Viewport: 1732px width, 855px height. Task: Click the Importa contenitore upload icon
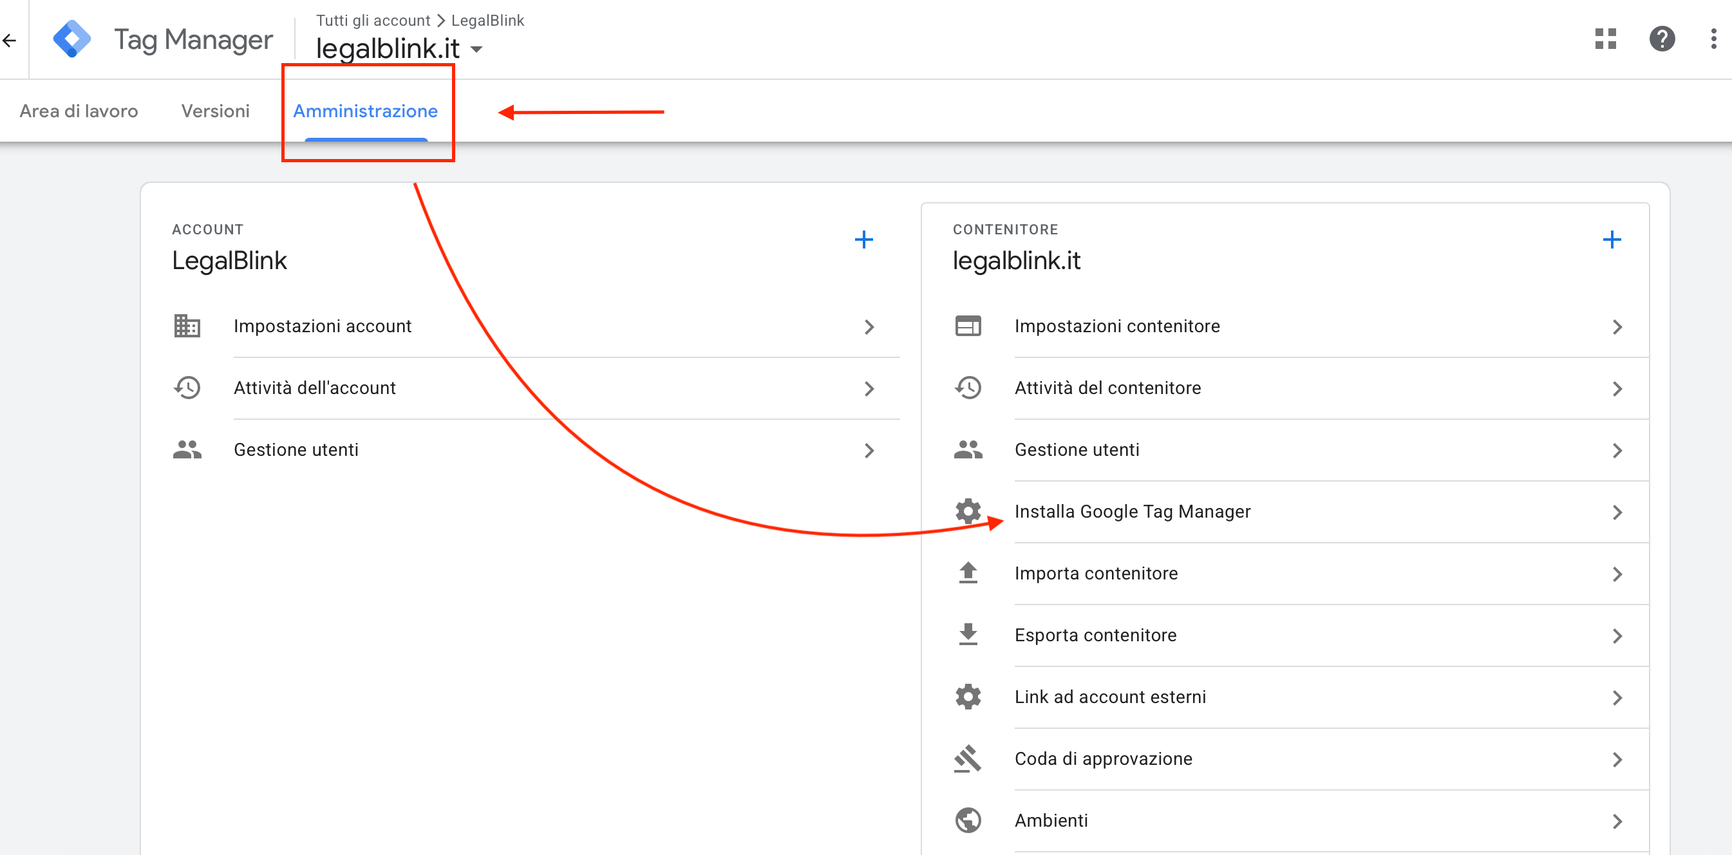point(968,574)
